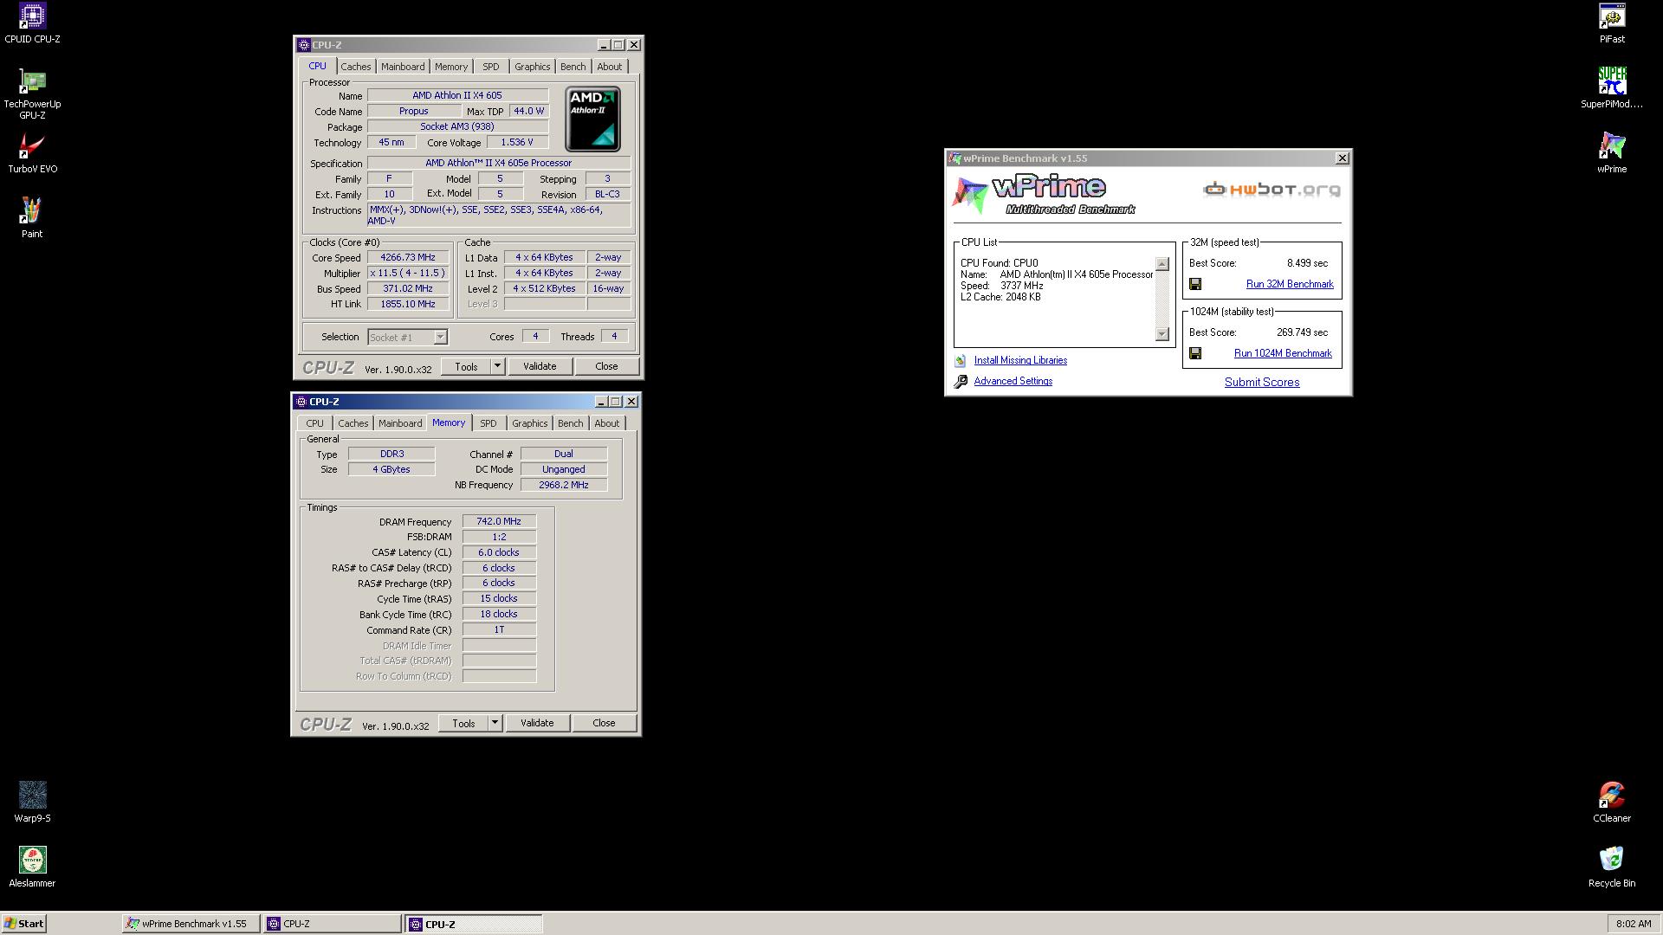Click save icon beside Run 1024M Benchmark

coord(1195,353)
